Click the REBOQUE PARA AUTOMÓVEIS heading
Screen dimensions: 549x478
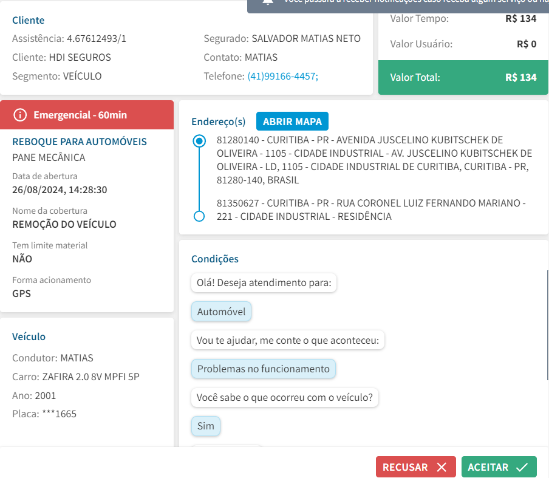click(80, 142)
